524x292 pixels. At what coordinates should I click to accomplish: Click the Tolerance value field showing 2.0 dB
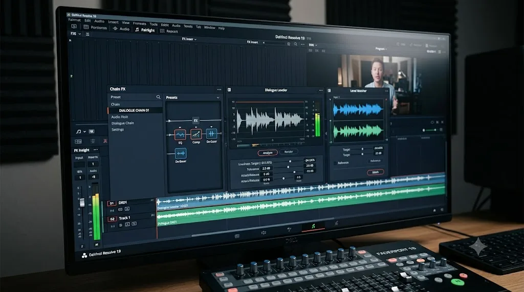(267, 168)
